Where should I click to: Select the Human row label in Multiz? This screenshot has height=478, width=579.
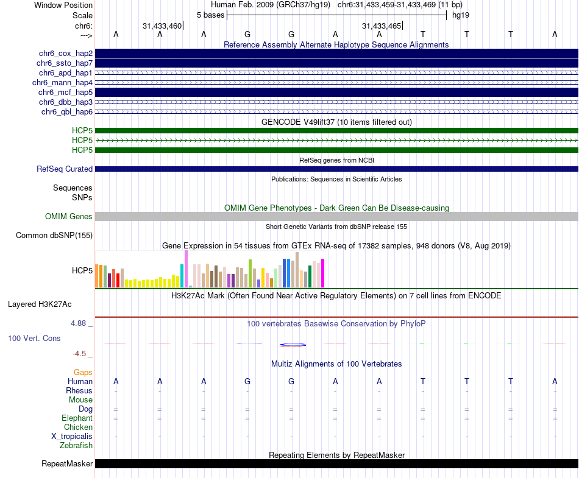(80, 381)
